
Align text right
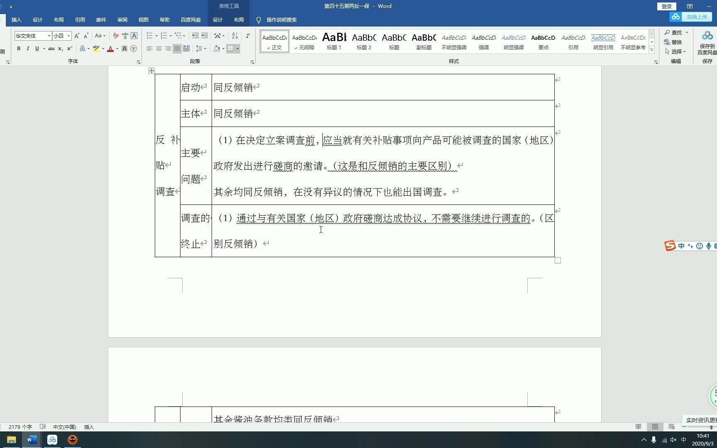coord(168,49)
